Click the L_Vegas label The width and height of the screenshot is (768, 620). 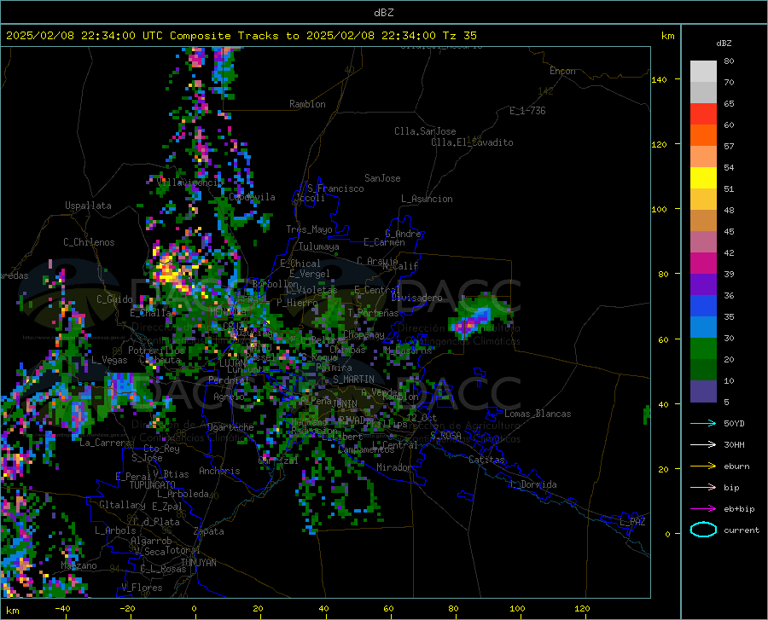(x=109, y=360)
